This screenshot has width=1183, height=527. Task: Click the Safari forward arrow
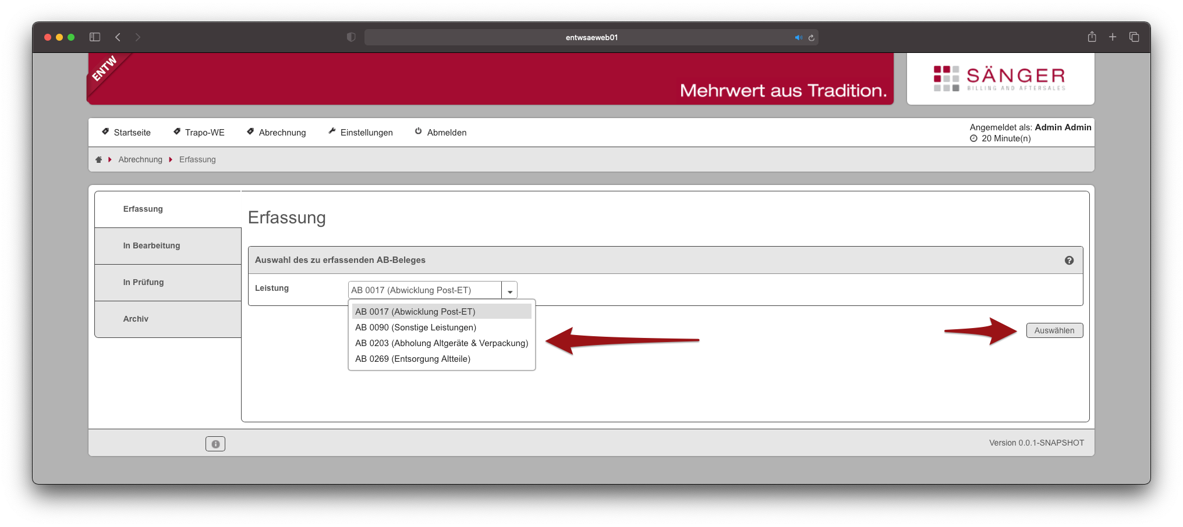138,37
